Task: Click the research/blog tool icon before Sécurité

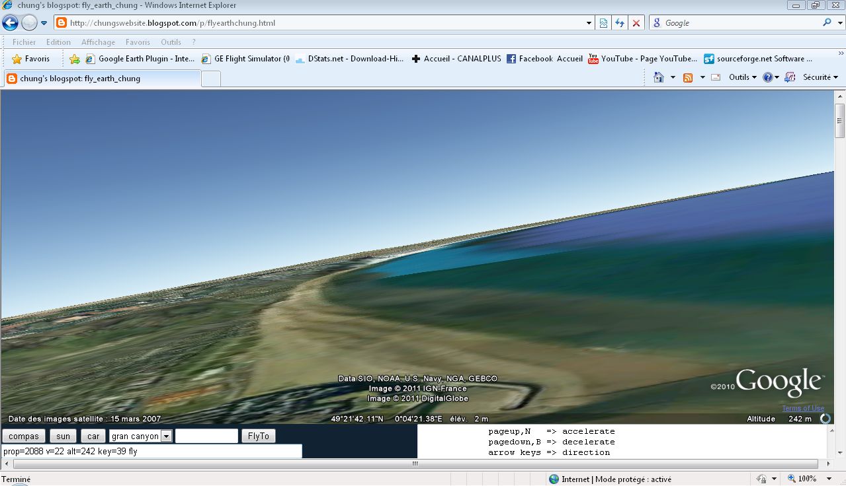Action: [x=790, y=77]
